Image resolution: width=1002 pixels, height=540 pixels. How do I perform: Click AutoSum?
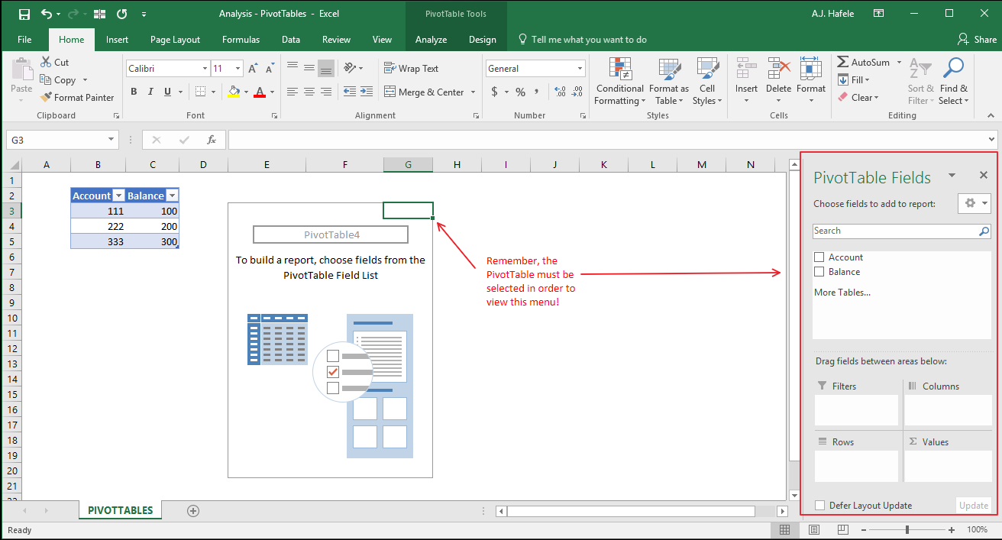pos(864,63)
